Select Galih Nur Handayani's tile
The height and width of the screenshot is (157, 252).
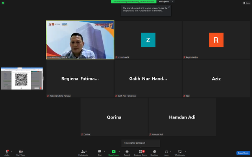148,78
